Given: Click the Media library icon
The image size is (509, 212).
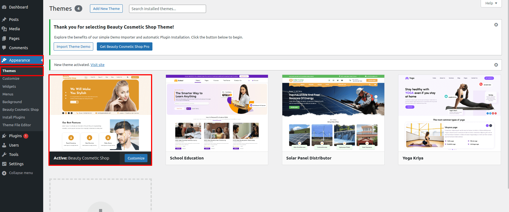Looking at the screenshot, I should 4,29.
